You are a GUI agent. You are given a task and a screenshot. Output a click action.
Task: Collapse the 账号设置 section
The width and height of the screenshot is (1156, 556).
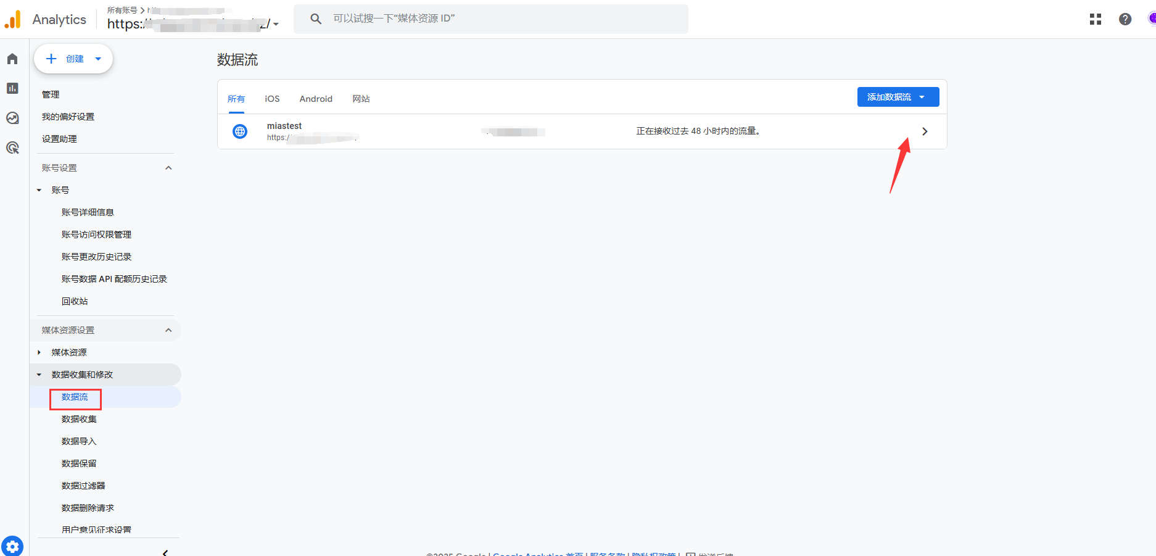[168, 168]
